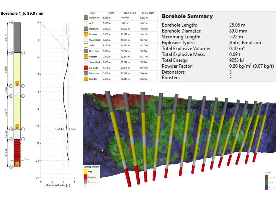The image size is (276, 201).
Task: Click the 14.474 m lower depth cell
Action: 144,40
